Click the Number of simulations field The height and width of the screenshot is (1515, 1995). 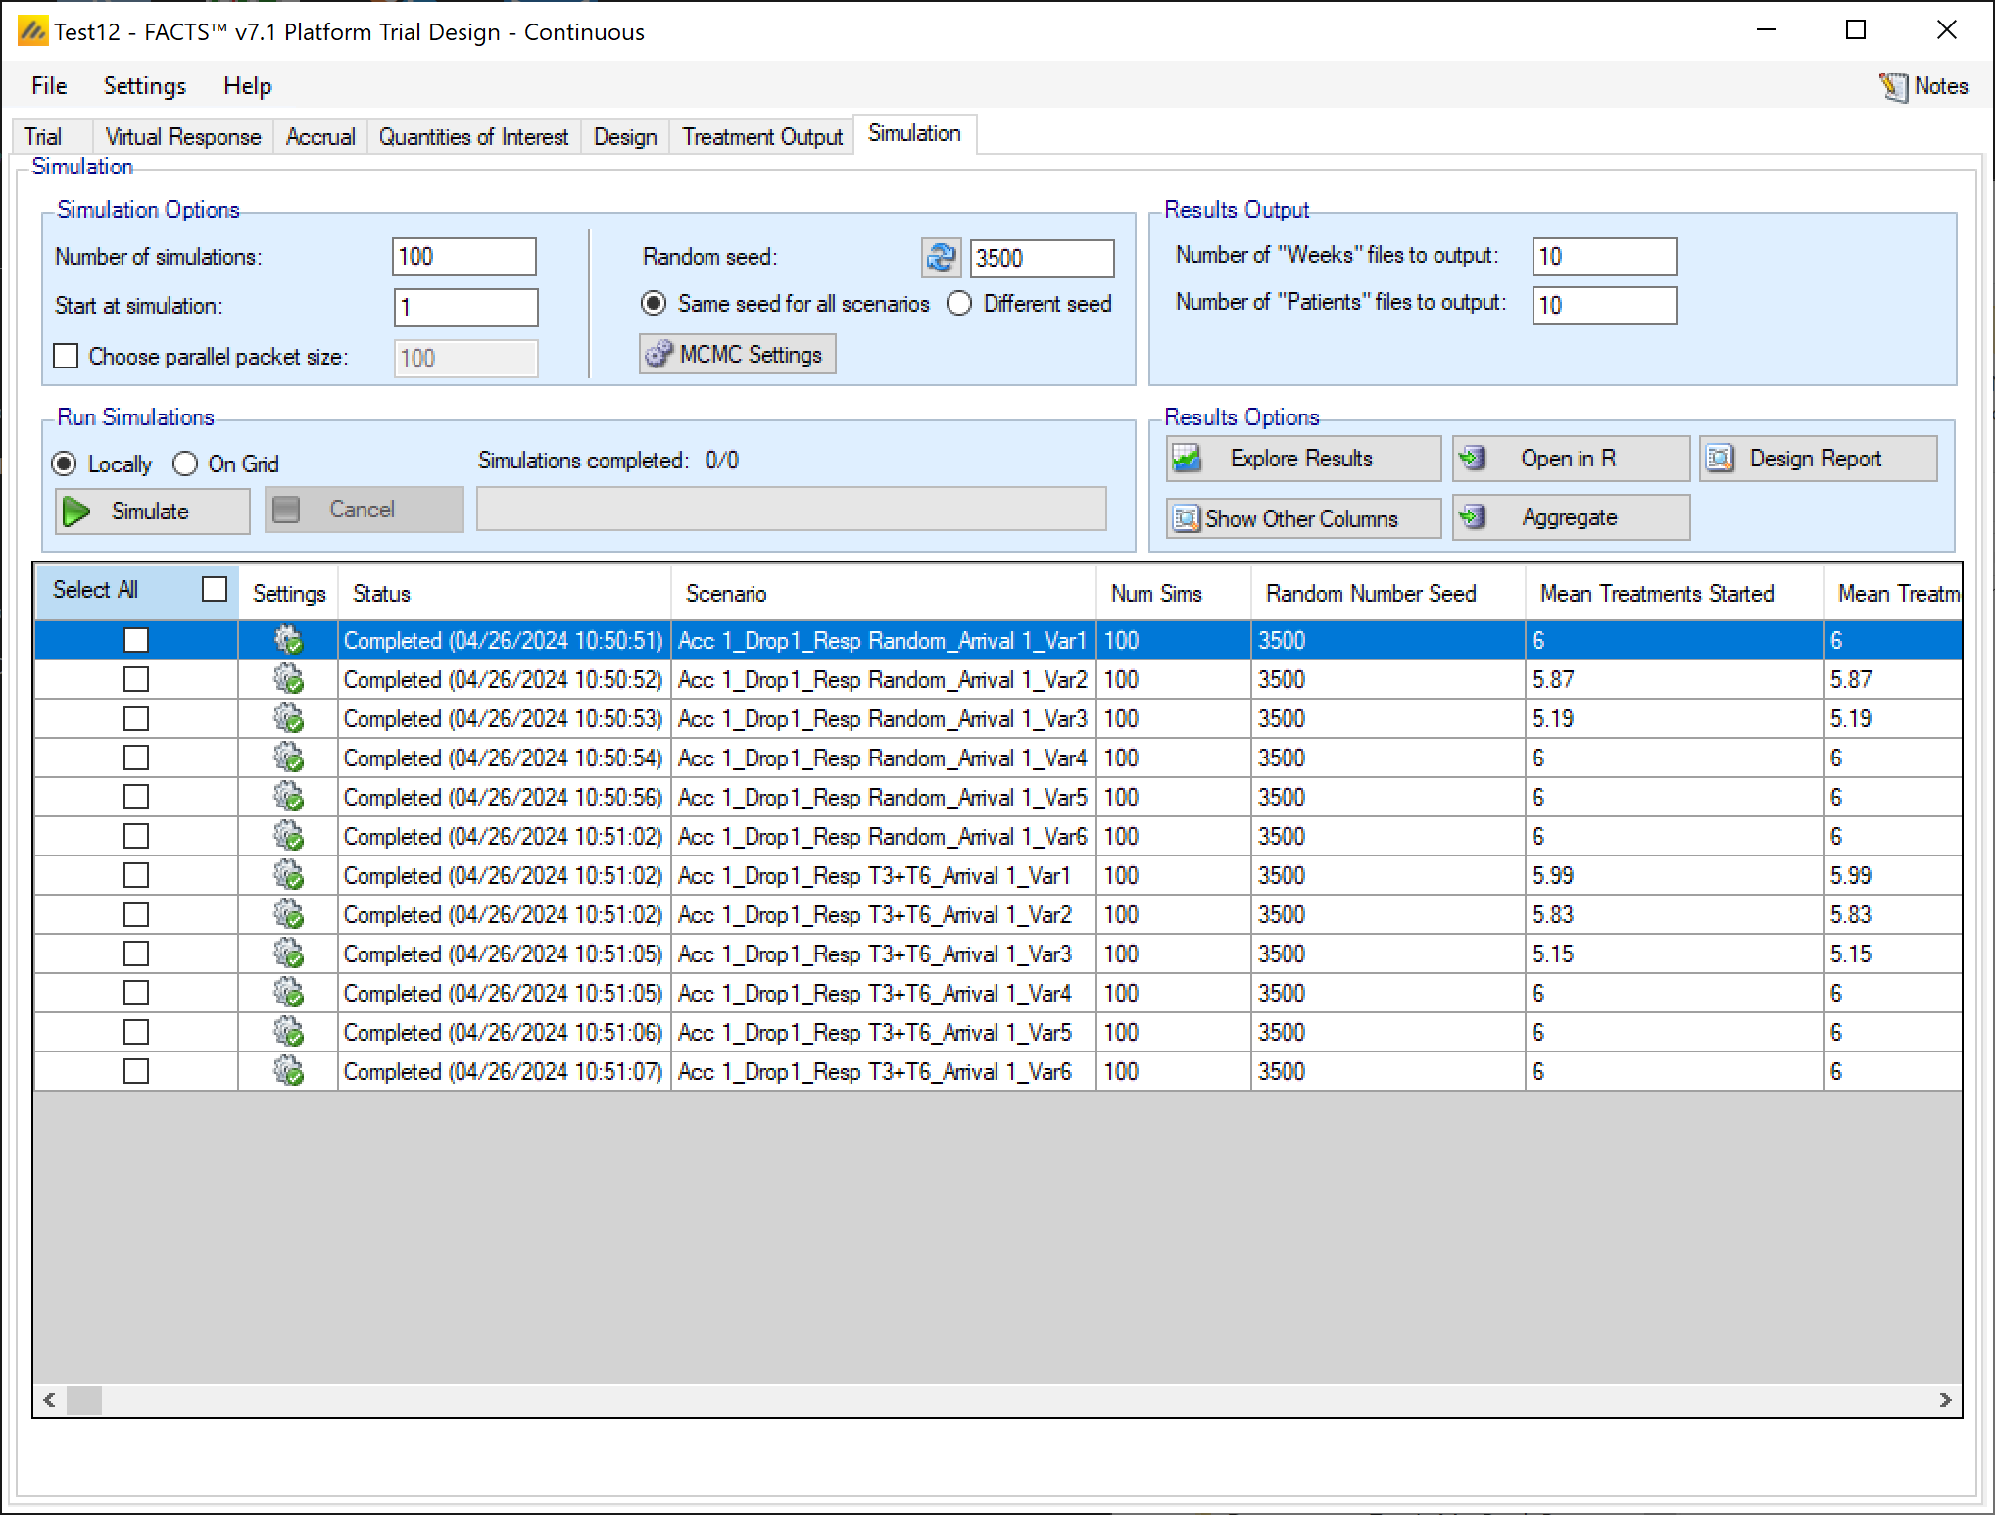(463, 257)
